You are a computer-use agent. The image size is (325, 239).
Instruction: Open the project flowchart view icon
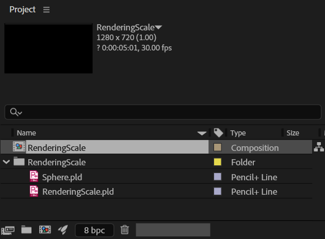pos(319,147)
